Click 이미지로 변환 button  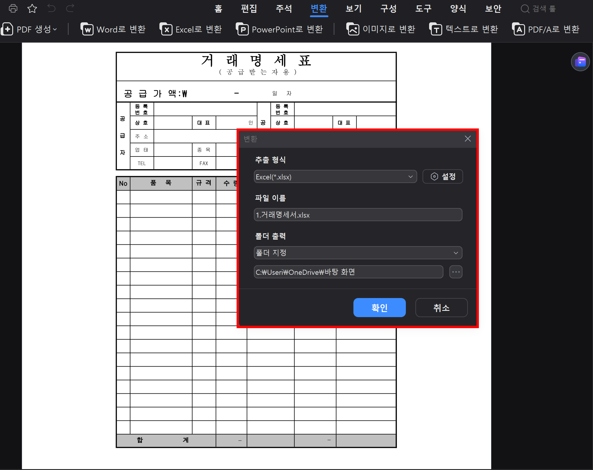[381, 29]
